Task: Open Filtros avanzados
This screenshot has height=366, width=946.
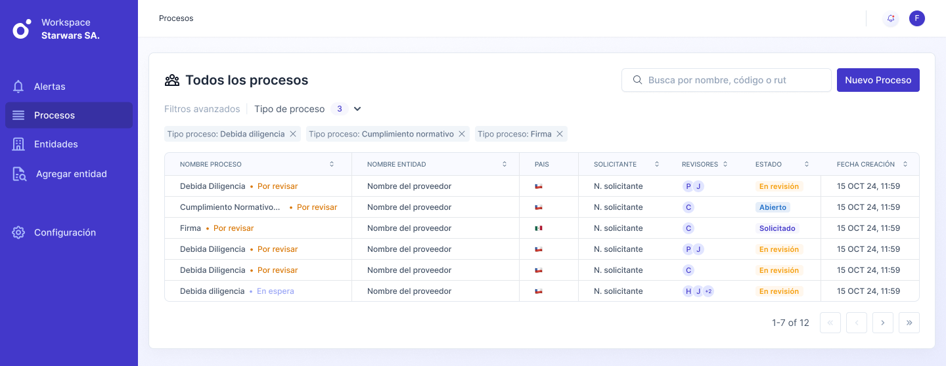Action: coord(202,109)
